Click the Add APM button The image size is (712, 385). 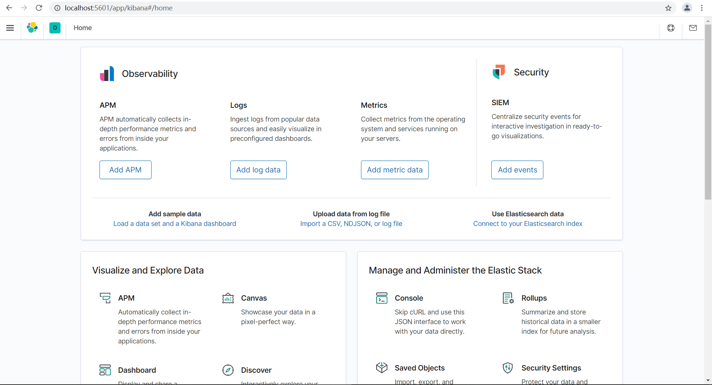tap(126, 170)
